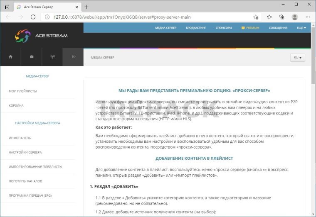Click the browser profile avatar
Image resolution: width=316 pixels, height=217 pixels.
click(x=295, y=17)
